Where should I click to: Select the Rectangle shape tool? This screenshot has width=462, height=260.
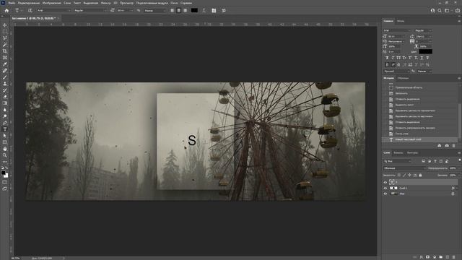pos(5,142)
